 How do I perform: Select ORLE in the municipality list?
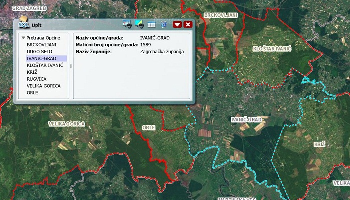(33, 93)
